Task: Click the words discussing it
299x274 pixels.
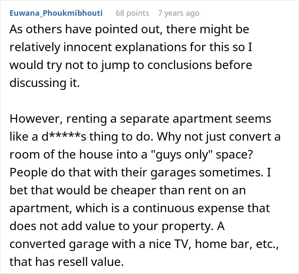Action: pos(44,83)
